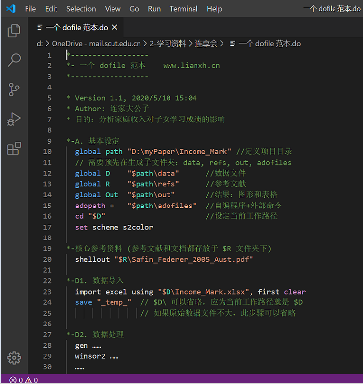Open the Selection menu

pos(81,9)
